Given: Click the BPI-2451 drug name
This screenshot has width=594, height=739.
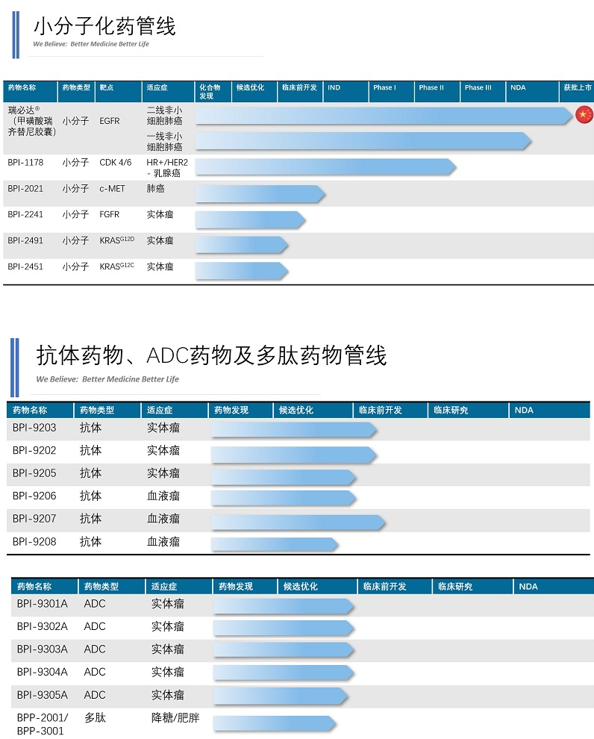Looking at the screenshot, I should 25,266.
